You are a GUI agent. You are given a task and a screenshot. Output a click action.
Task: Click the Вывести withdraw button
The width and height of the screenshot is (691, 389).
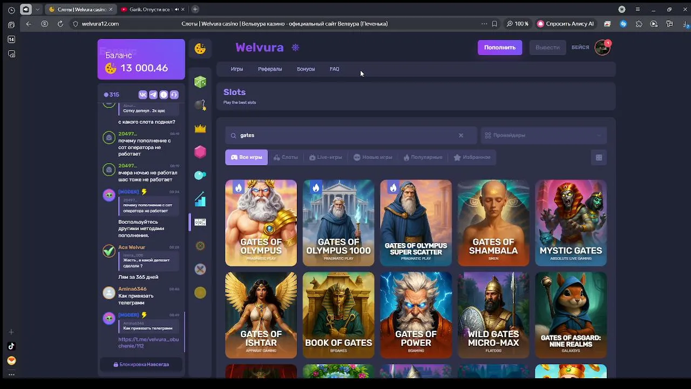click(x=547, y=48)
